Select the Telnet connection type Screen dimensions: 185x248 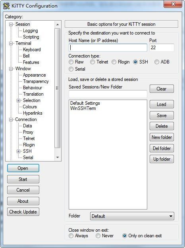point(92,62)
